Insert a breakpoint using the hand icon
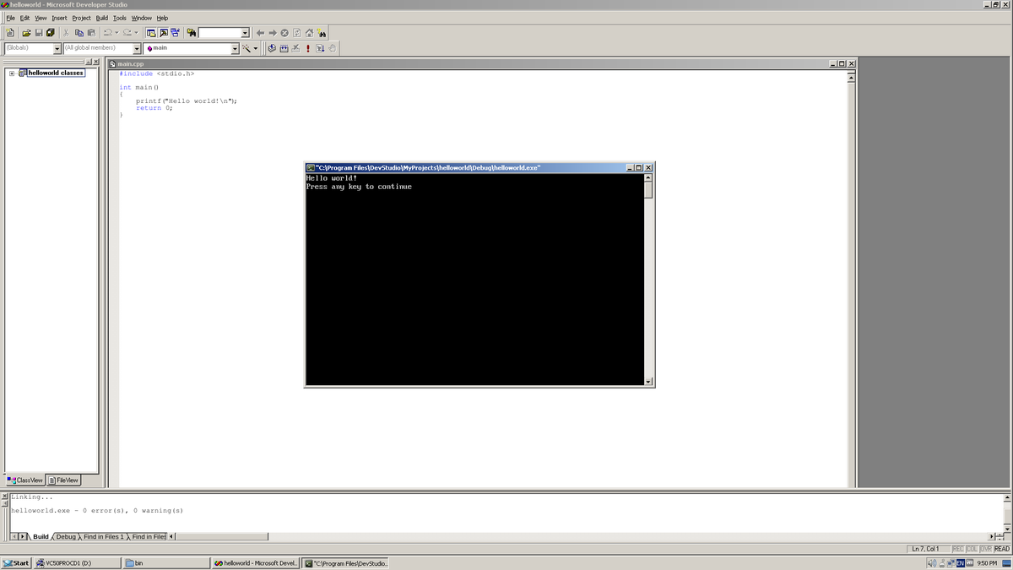Screen dimensions: 1013x570 point(330,48)
